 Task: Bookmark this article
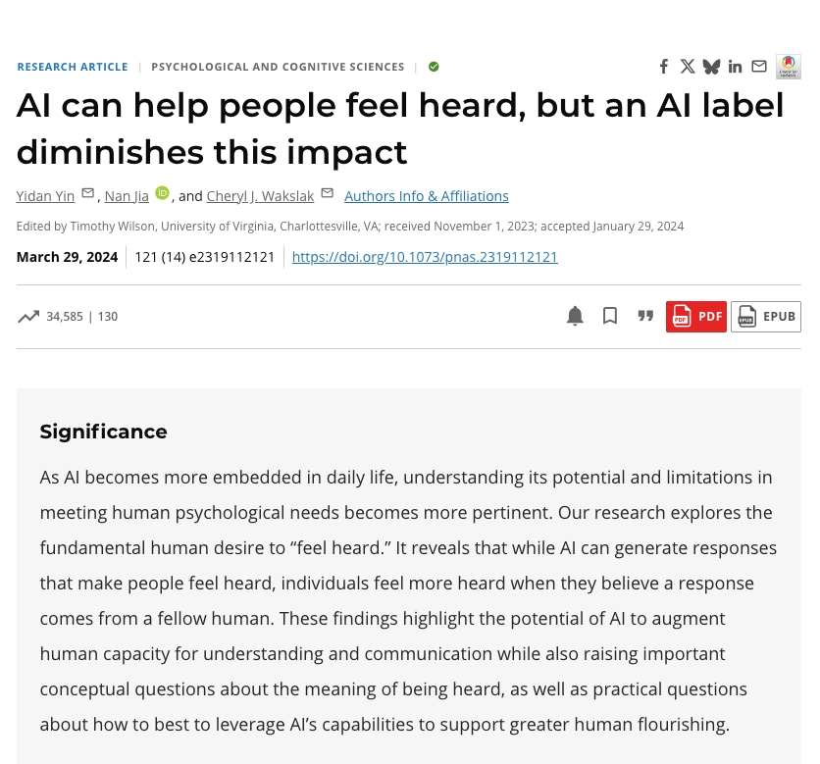click(610, 316)
